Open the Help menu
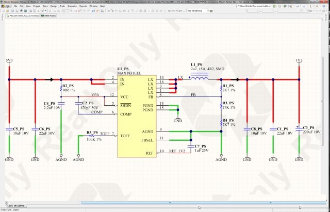330x212 pixels. pos(102,6)
